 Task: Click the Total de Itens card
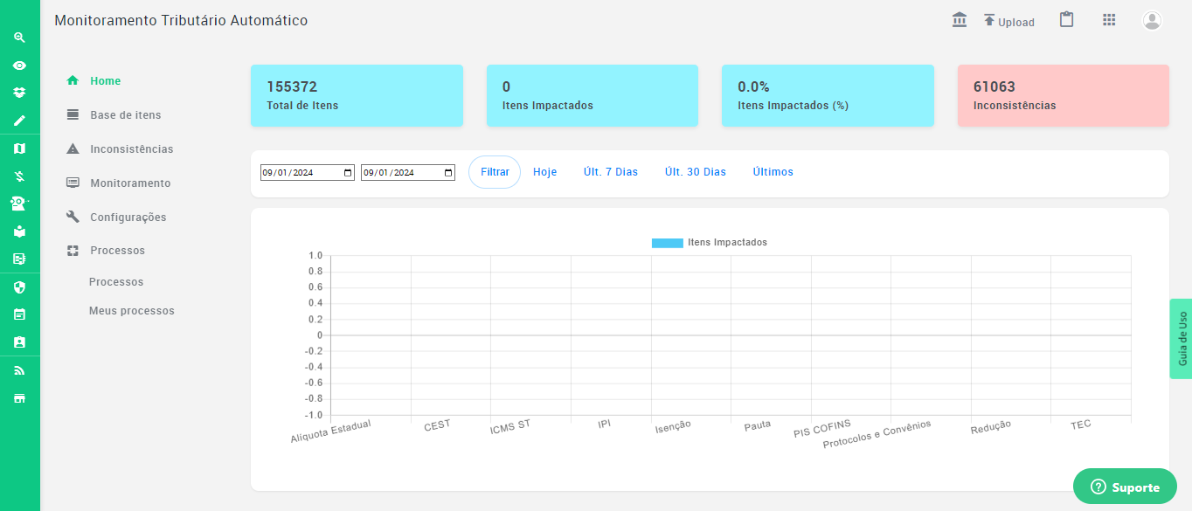pyautogui.click(x=357, y=95)
